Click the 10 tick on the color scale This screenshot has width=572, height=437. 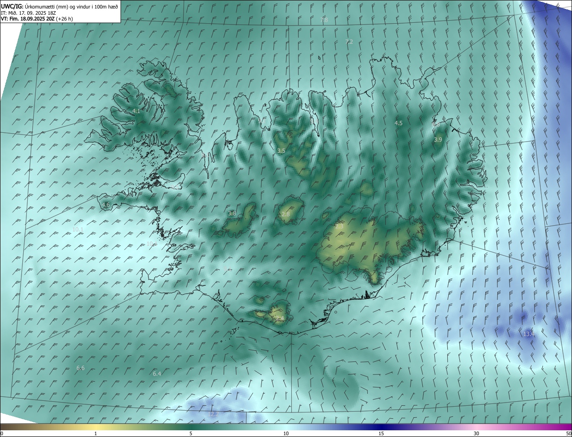[286, 433]
